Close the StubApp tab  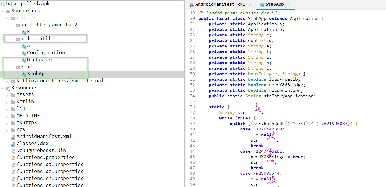tap(289, 4)
